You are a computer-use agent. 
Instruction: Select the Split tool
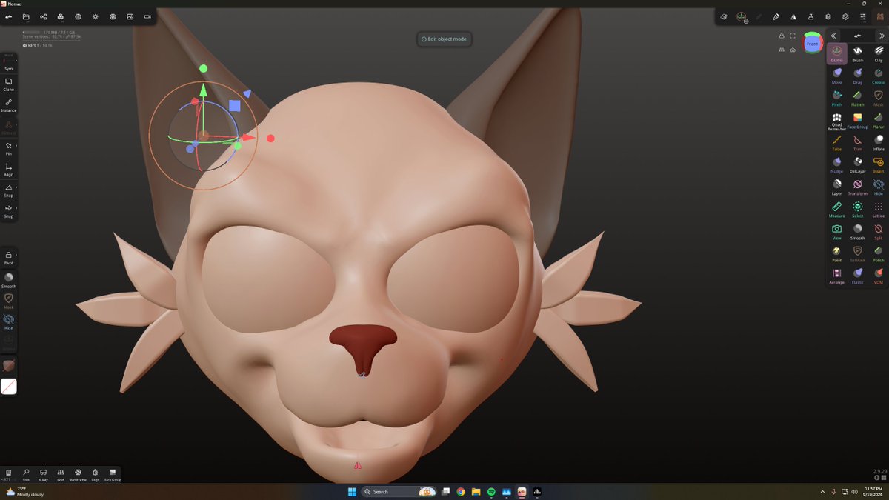point(878,231)
